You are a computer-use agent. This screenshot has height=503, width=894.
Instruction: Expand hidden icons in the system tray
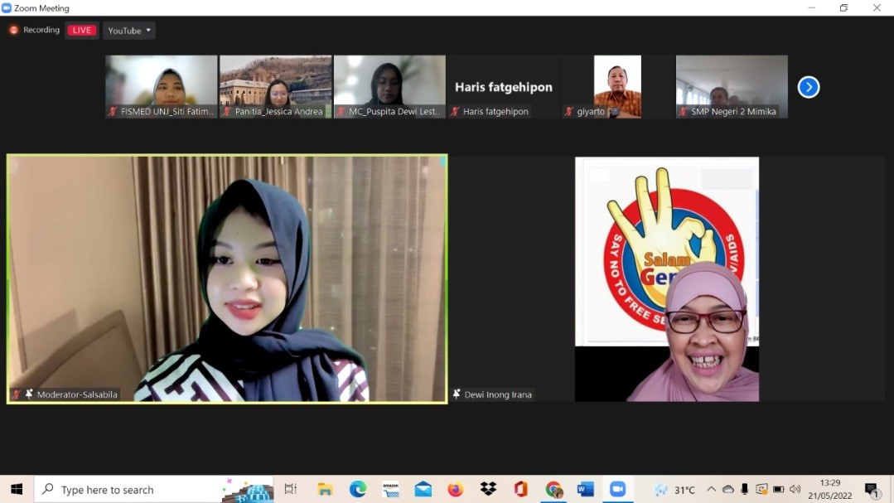(711, 489)
